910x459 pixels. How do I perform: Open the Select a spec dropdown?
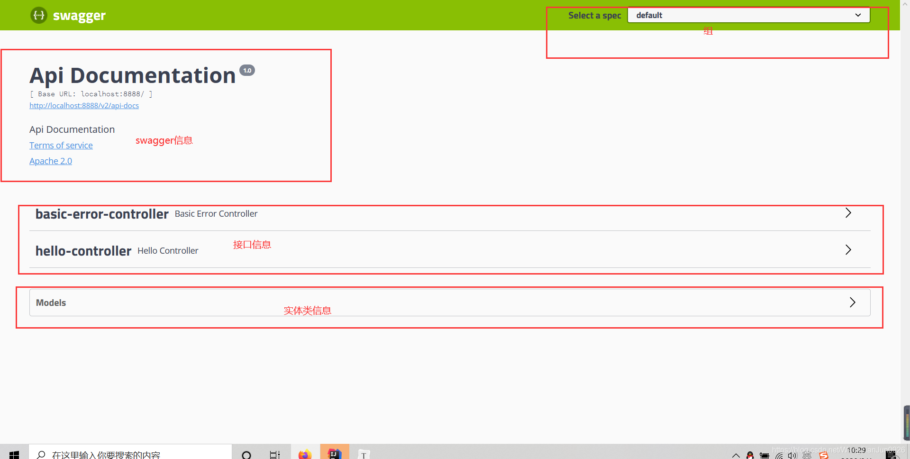(748, 15)
